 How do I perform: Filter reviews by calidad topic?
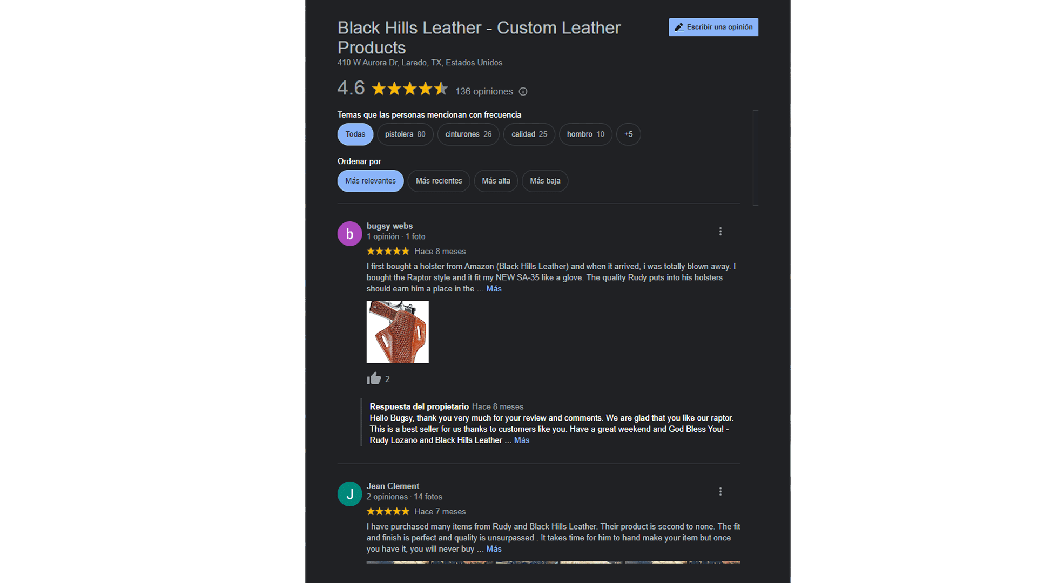point(529,134)
